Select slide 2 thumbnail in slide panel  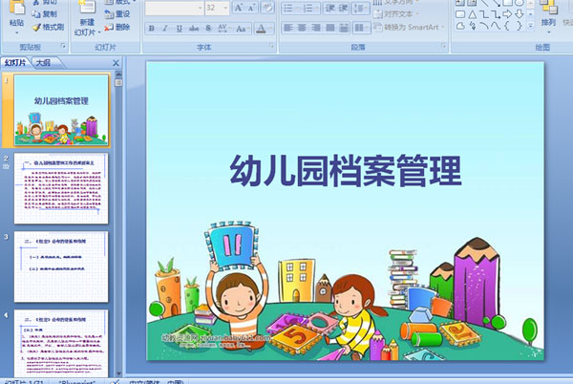coord(61,188)
